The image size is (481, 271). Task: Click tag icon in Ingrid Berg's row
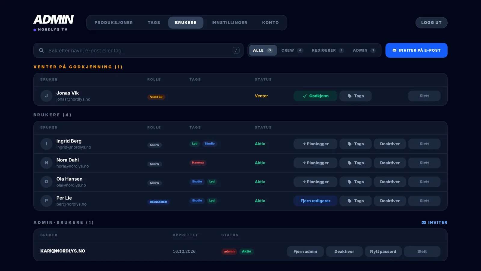point(350,144)
